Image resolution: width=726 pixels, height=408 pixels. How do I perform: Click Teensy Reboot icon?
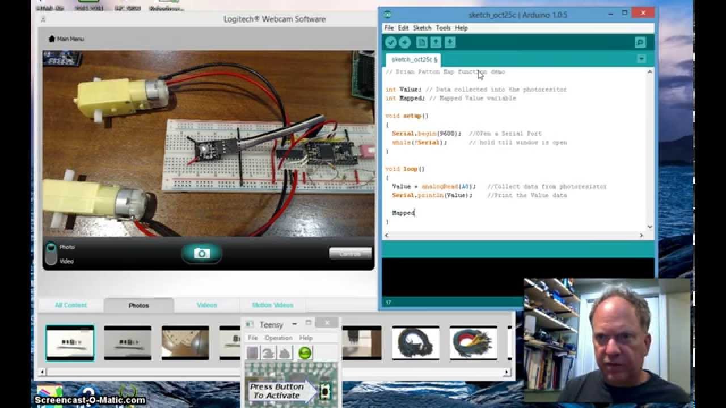click(284, 353)
